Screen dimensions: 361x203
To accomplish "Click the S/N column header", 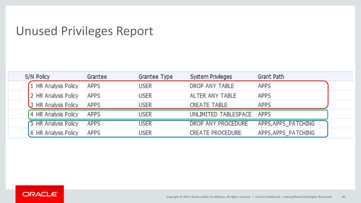I will pyautogui.click(x=29, y=76).
